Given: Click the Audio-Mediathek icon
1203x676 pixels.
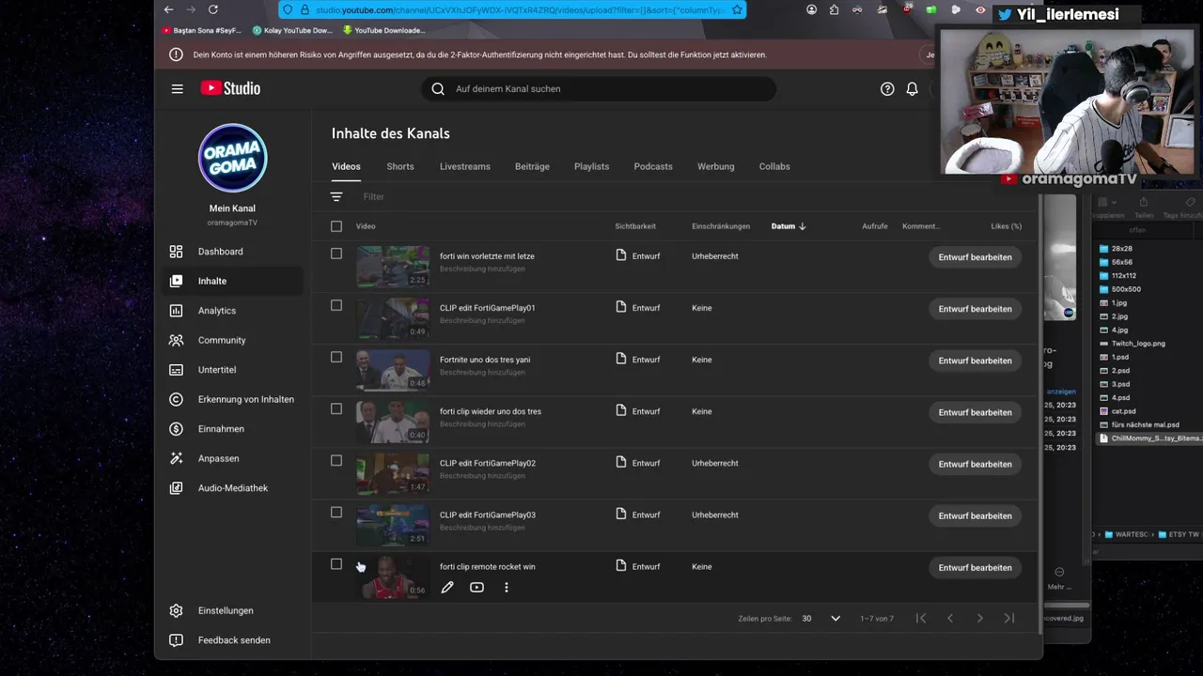Looking at the screenshot, I should [x=176, y=488].
